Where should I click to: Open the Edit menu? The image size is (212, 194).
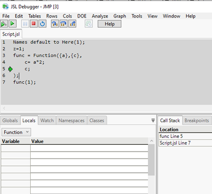[x=19, y=16]
